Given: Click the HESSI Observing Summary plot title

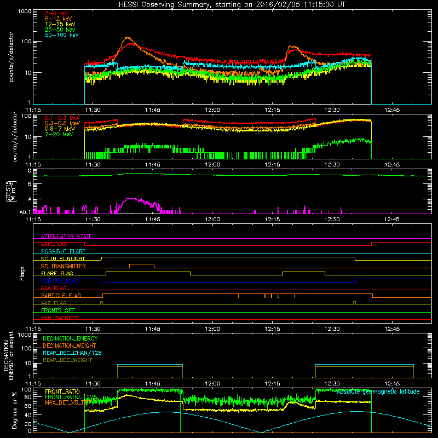Looking at the screenshot, I should click(232, 5).
